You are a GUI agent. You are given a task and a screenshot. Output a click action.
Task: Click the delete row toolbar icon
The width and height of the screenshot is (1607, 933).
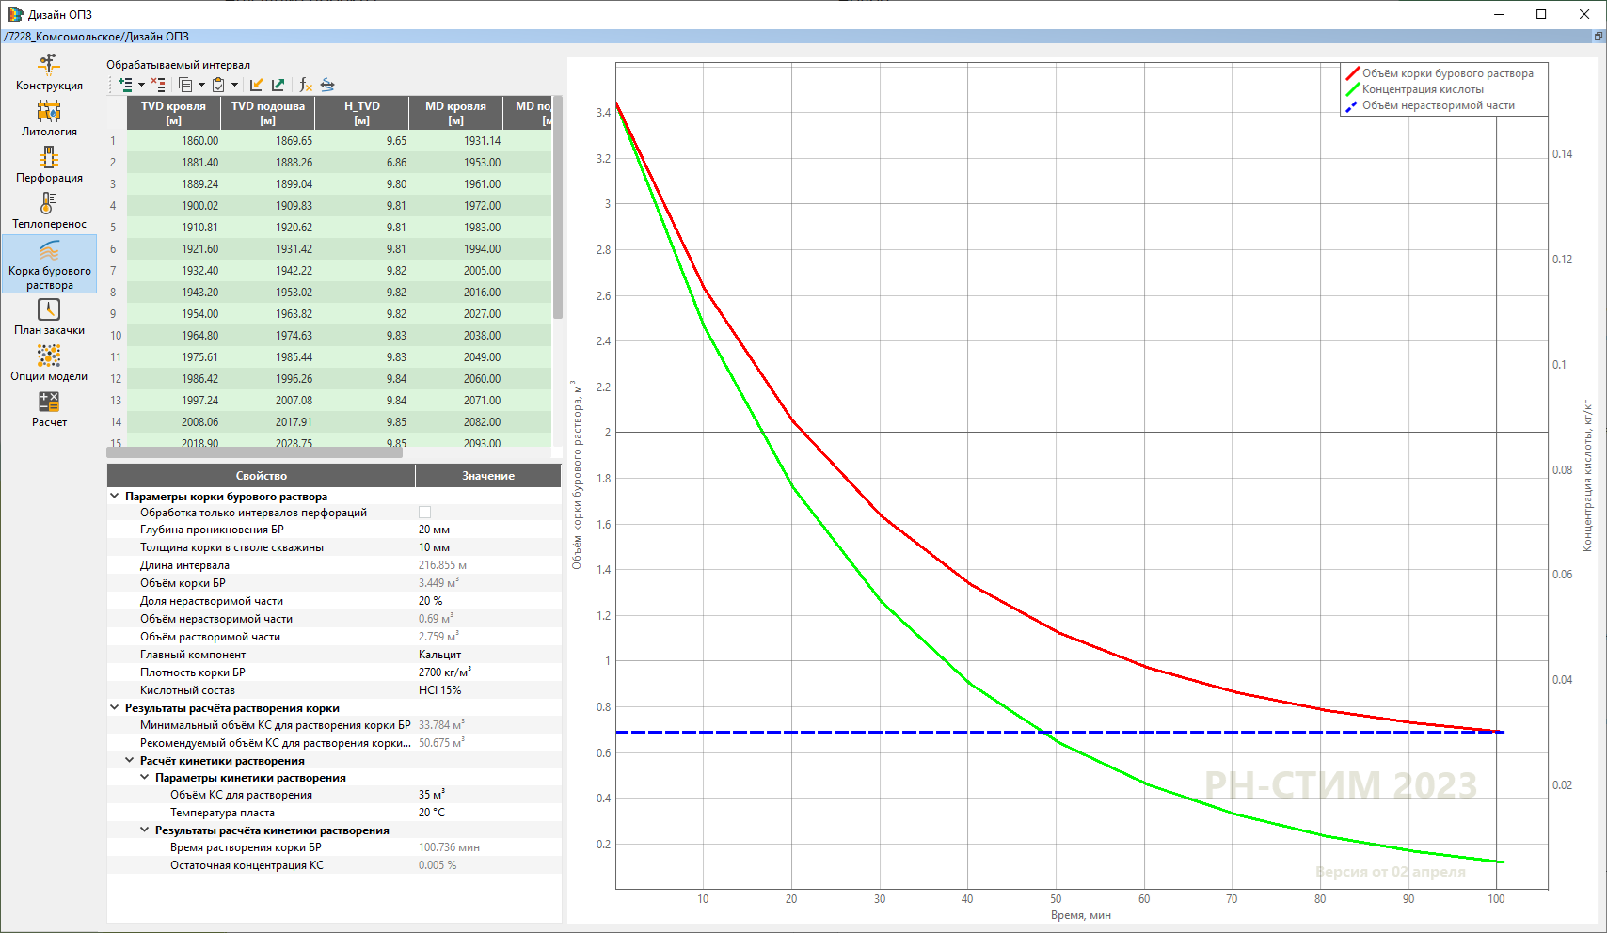click(x=158, y=85)
